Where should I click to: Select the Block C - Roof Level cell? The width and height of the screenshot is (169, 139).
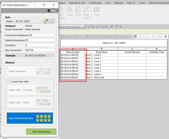coord(101,78)
